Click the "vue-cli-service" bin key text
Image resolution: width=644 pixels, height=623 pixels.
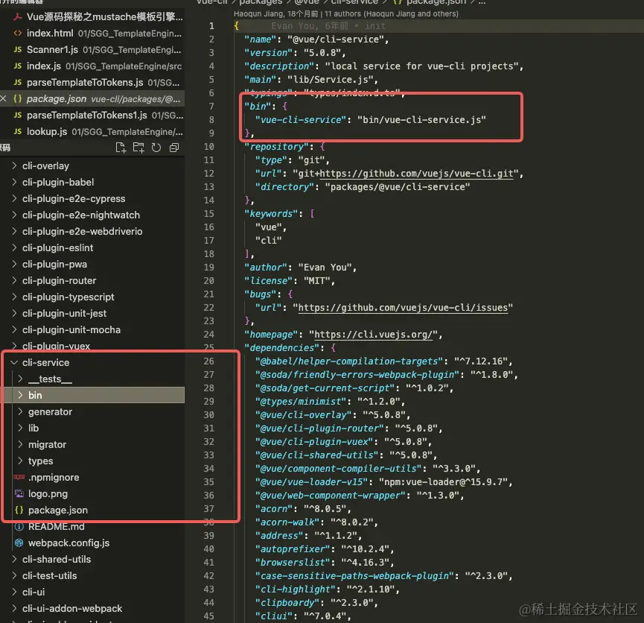(301, 120)
